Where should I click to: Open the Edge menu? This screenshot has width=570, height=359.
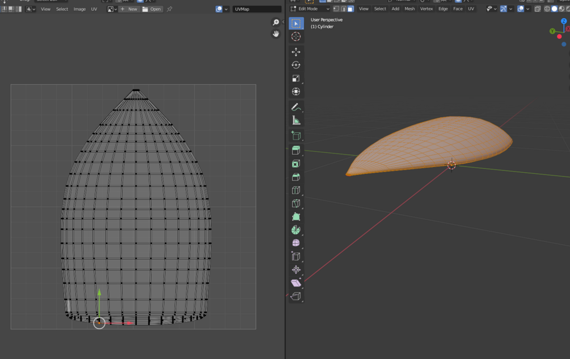[443, 8]
